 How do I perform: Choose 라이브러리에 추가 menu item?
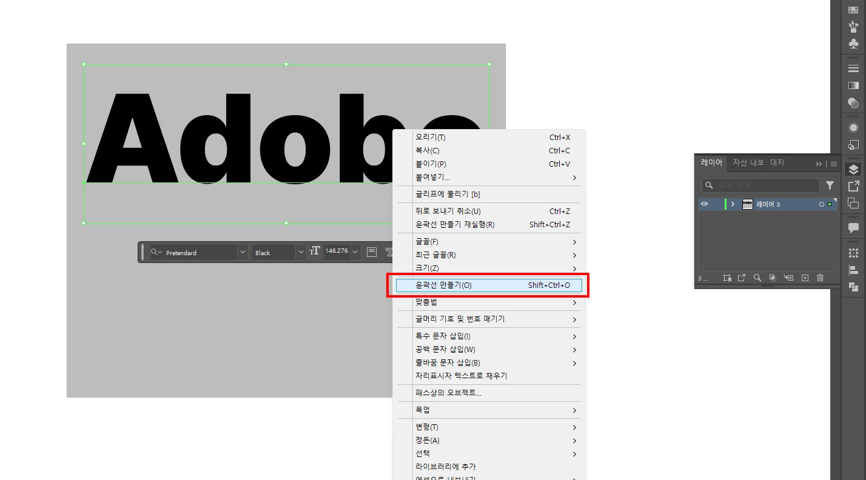point(489,467)
